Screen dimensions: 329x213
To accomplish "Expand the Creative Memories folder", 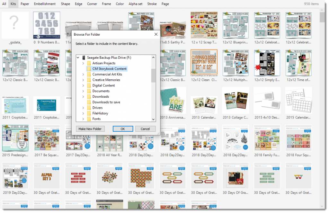I will coord(83,80).
